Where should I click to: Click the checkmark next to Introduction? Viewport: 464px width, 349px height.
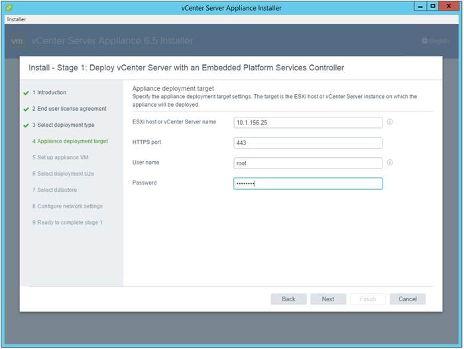click(26, 93)
